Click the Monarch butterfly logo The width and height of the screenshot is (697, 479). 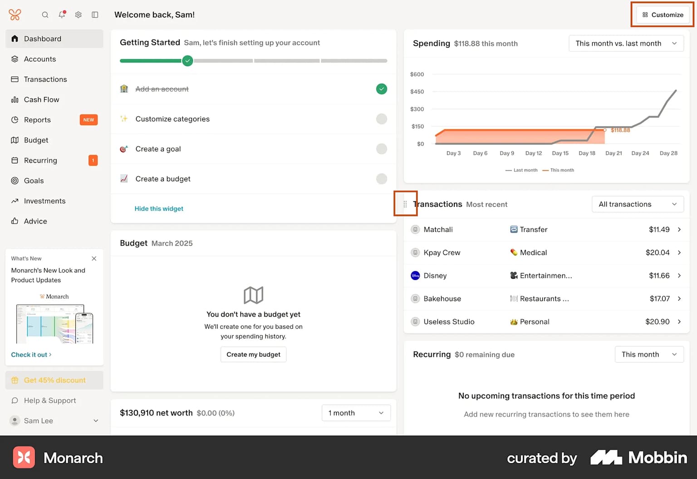click(15, 15)
